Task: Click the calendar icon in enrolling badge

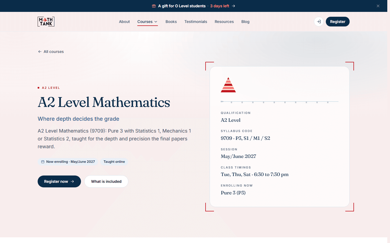Action: pos(43,162)
